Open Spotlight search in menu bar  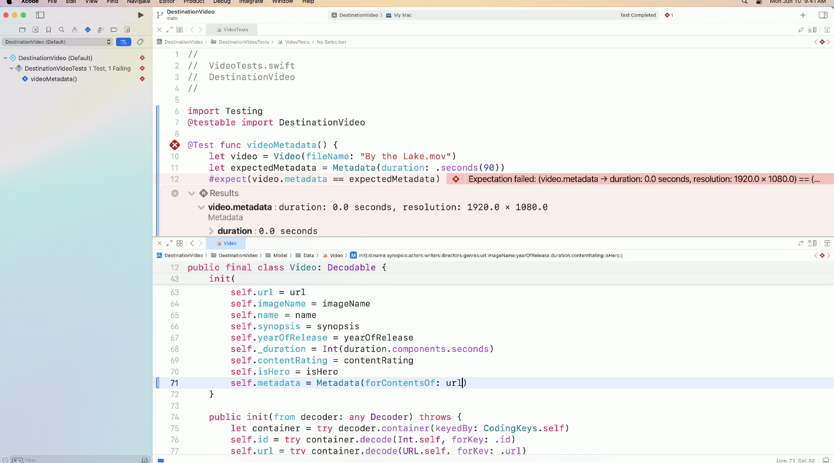(744, 2)
